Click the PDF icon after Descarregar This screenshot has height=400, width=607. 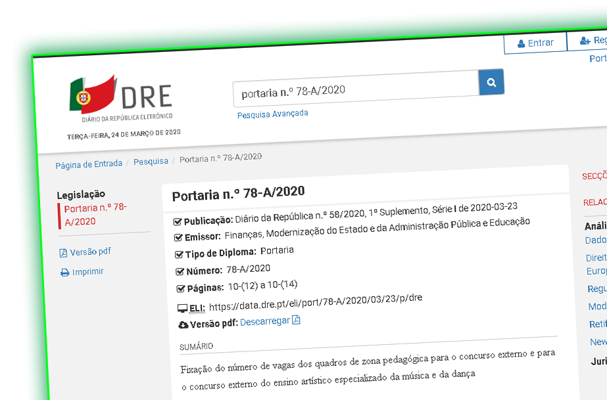pos(297,320)
